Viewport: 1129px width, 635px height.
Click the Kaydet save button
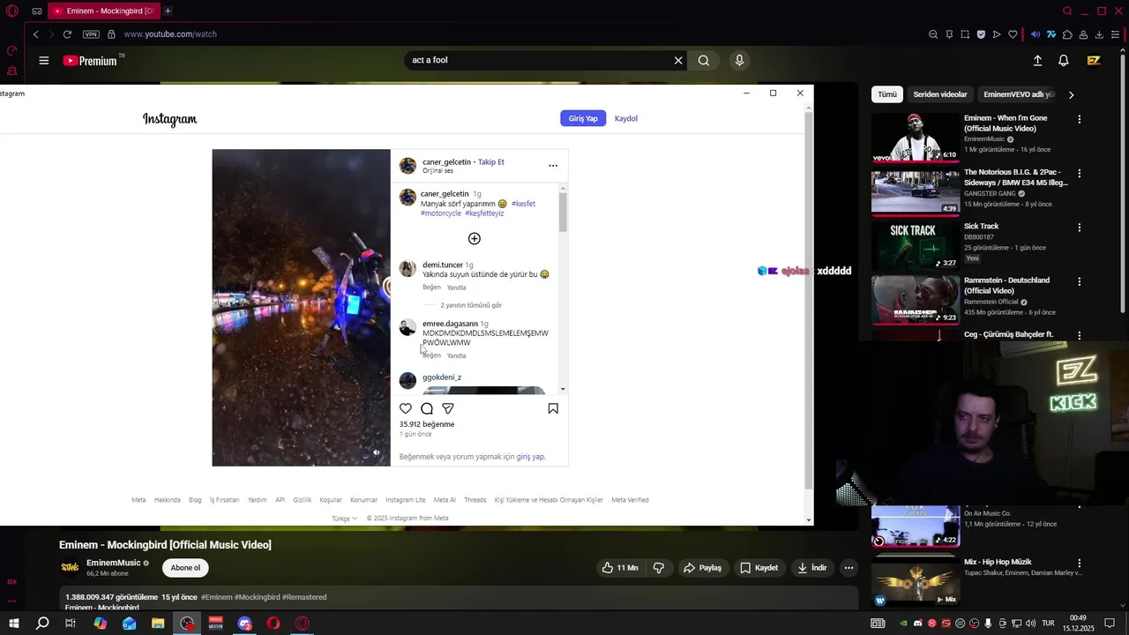(x=759, y=568)
